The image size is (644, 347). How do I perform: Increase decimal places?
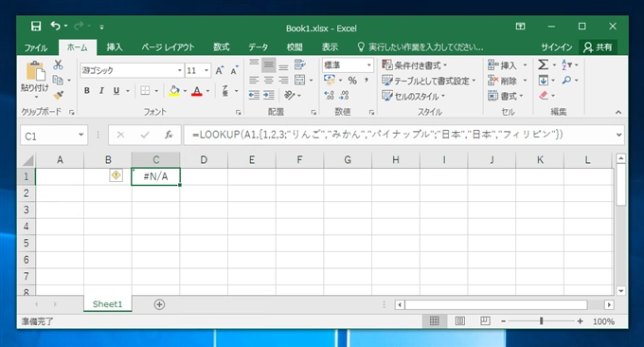(x=329, y=96)
